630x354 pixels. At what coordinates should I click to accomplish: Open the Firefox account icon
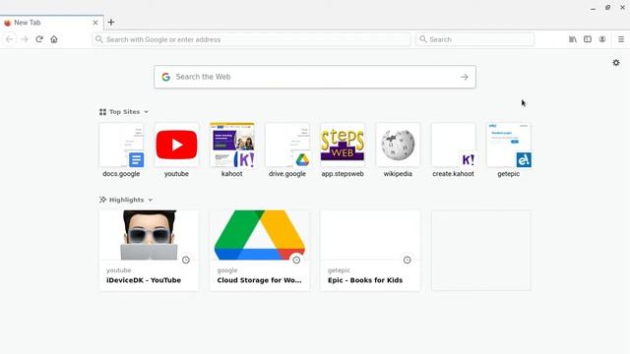(602, 39)
